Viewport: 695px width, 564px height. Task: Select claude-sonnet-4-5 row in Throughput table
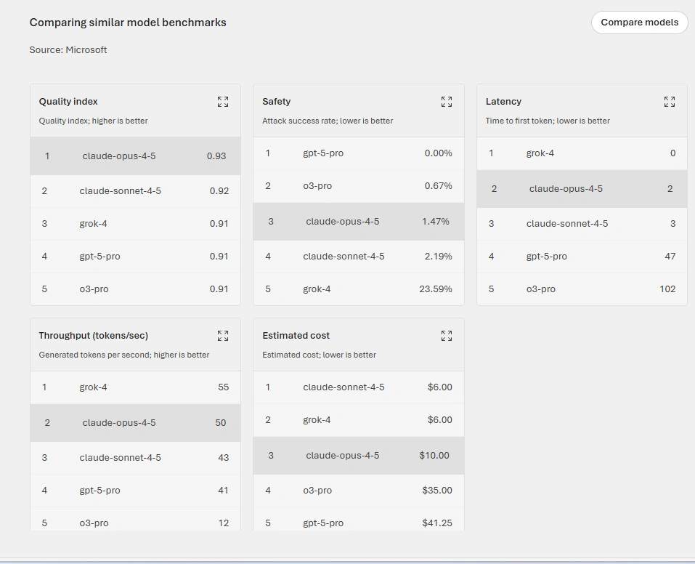[135, 457]
